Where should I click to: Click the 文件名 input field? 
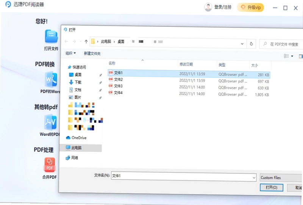coord(181,176)
